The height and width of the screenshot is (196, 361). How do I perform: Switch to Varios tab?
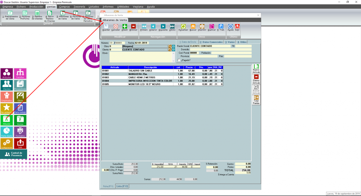(230, 42)
